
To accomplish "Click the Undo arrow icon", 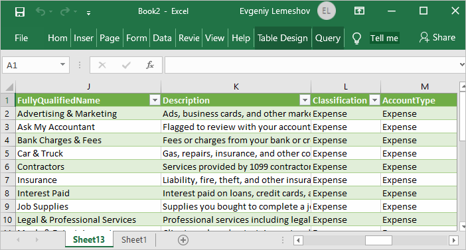I will 40,11.
